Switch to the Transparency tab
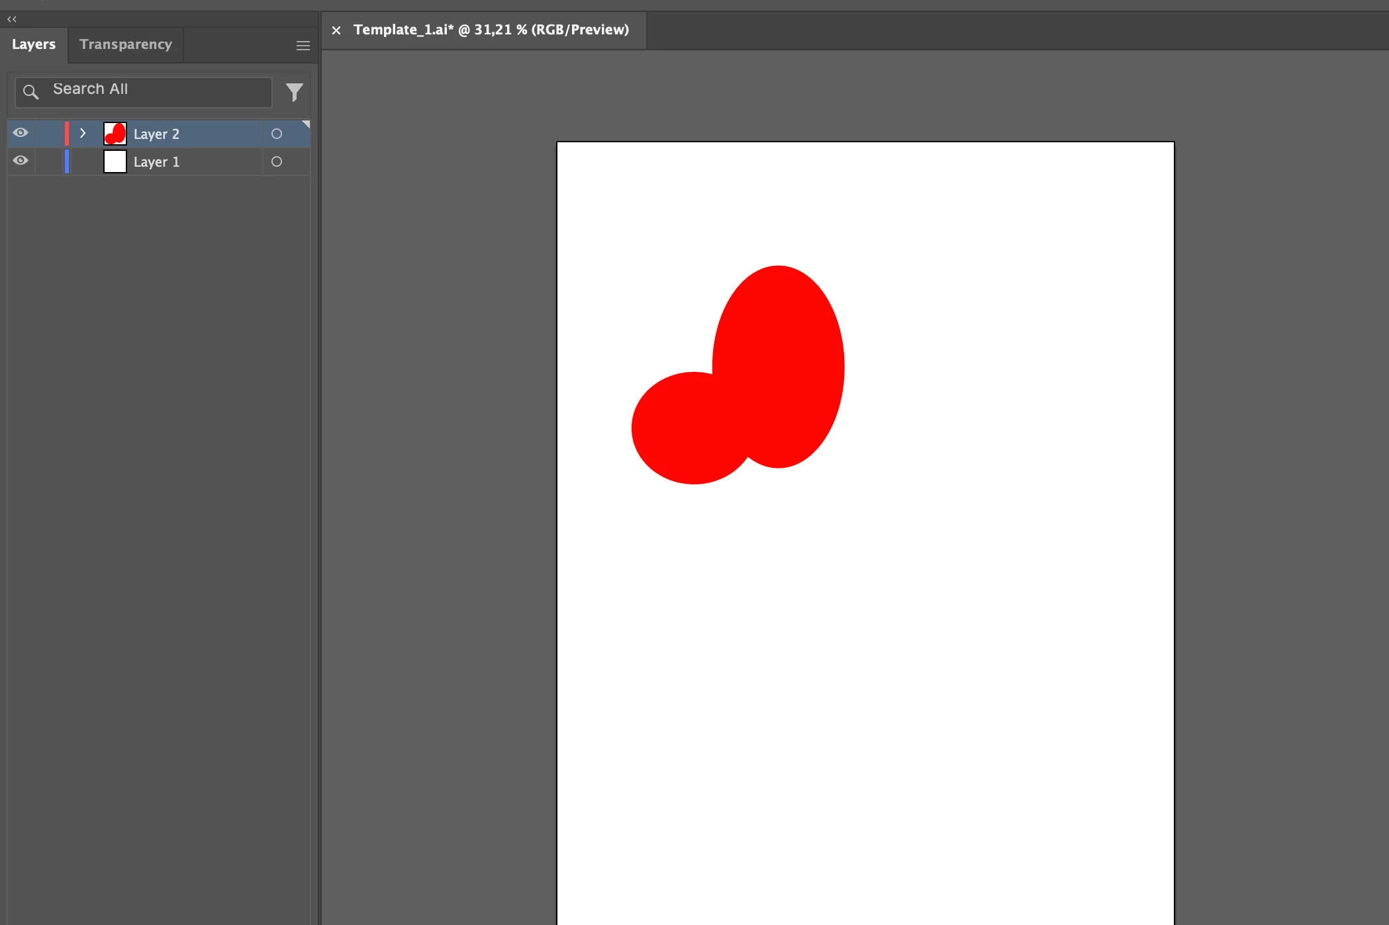The height and width of the screenshot is (925, 1389). pyautogui.click(x=126, y=45)
